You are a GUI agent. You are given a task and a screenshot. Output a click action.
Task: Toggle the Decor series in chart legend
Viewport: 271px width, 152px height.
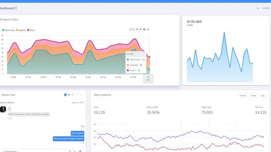[x=31, y=30]
